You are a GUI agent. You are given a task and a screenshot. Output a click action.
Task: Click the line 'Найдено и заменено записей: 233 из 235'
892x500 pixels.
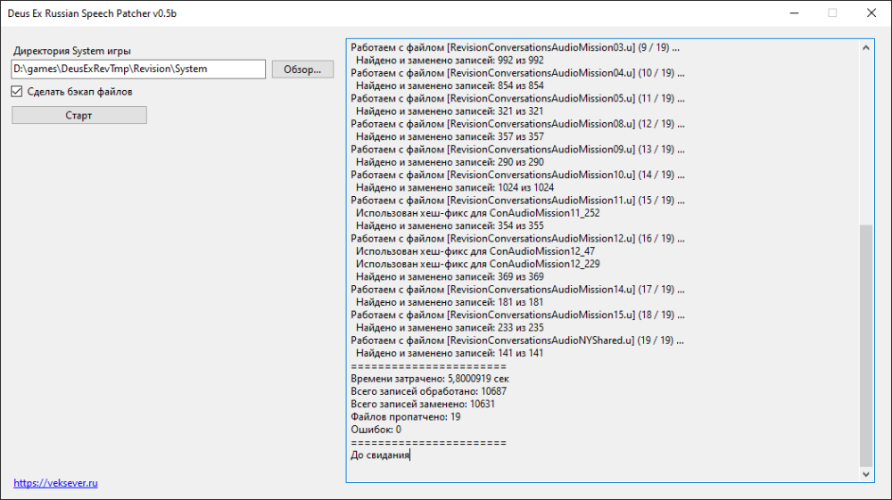tap(450, 328)
